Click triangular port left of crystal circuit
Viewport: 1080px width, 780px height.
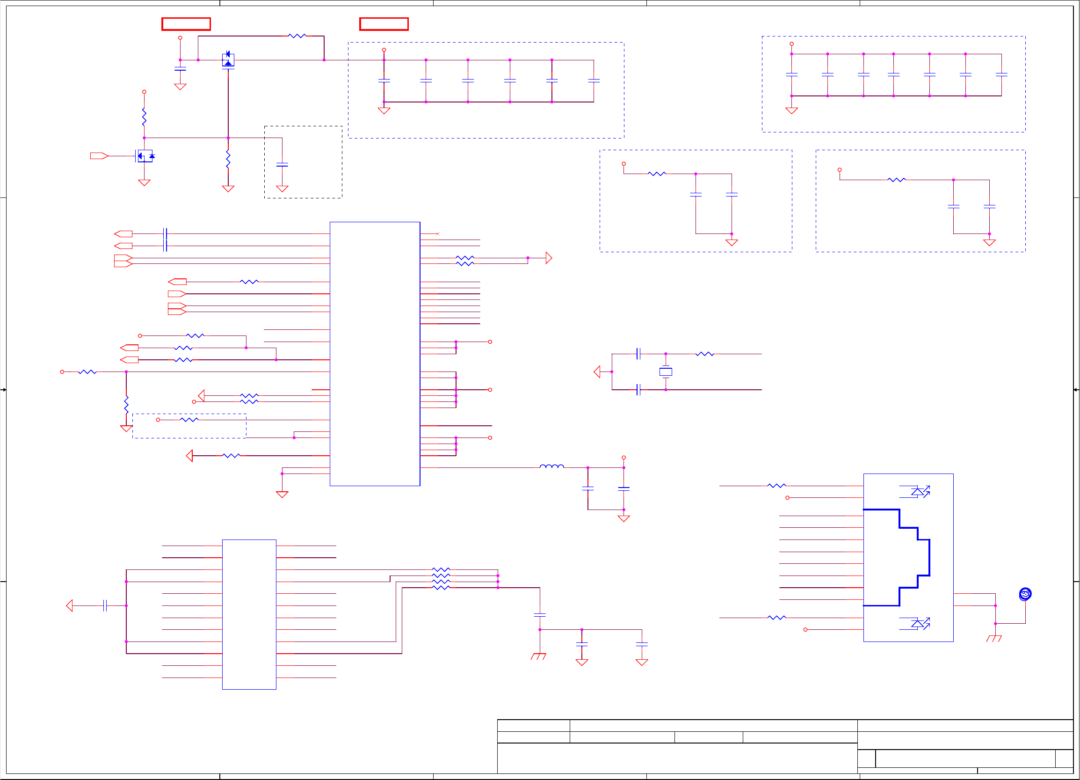(597, 372)
